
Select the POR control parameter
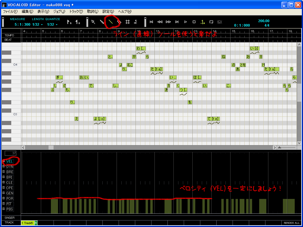pos(10,198)
